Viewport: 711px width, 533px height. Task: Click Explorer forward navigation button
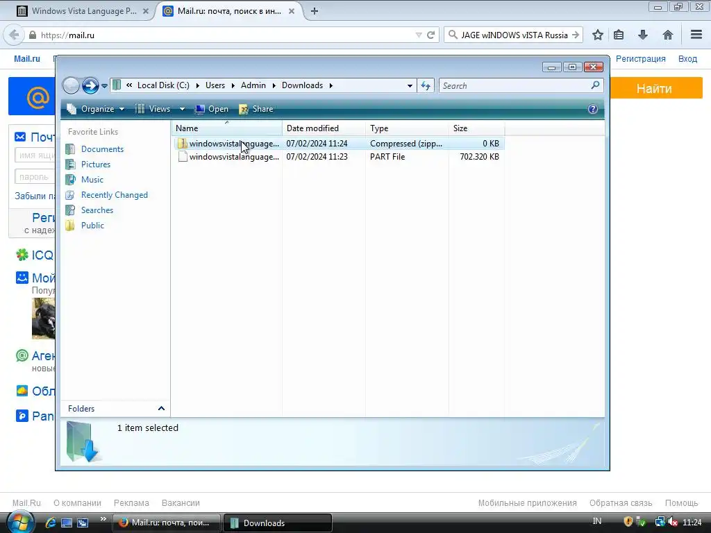pyautogui.click(x=90, y=85)
